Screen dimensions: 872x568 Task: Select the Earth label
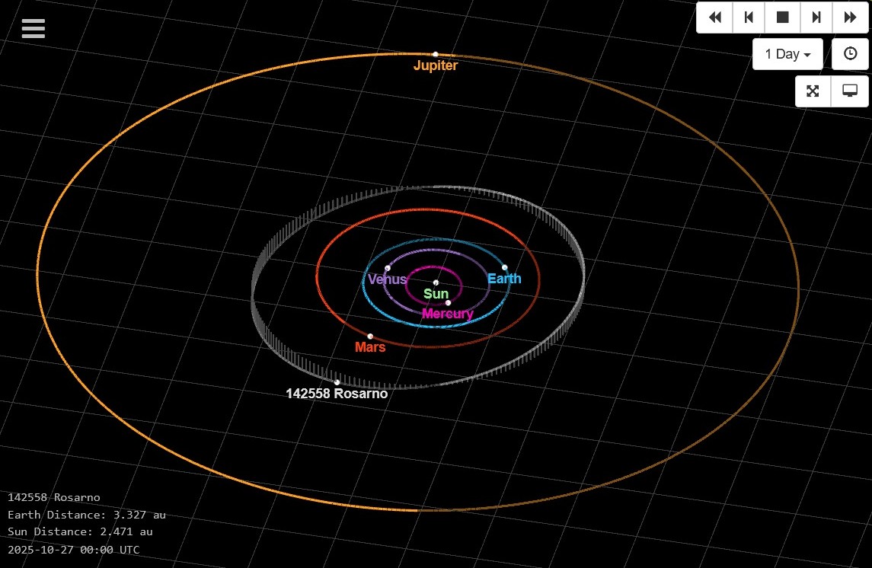pyautogui.click(x=504, y=279)
